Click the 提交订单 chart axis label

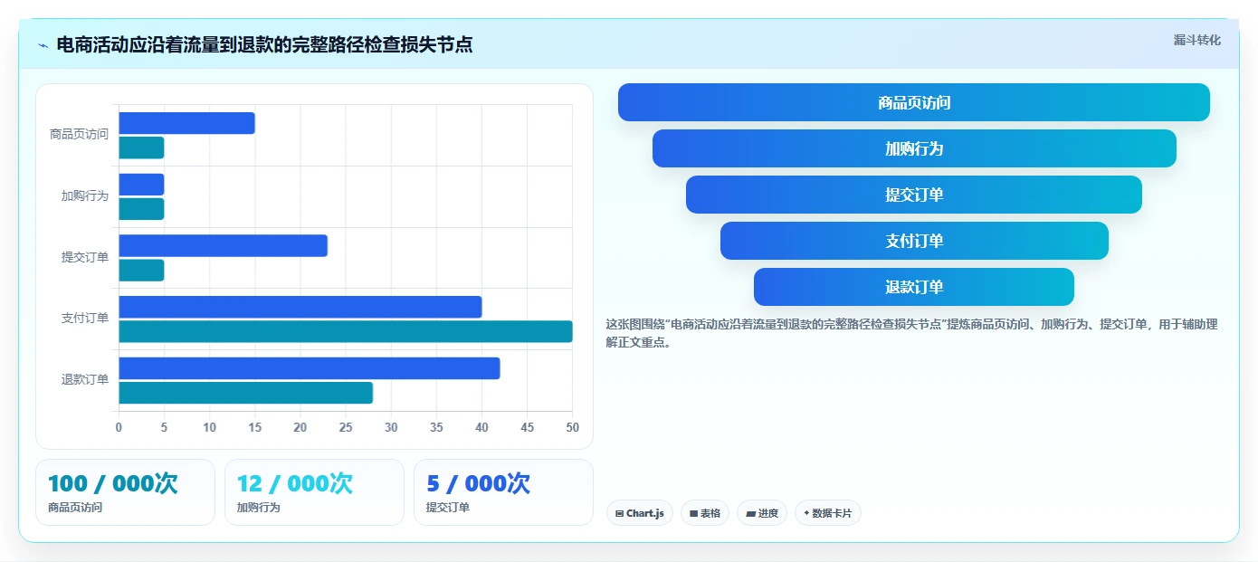click(85, 257)
